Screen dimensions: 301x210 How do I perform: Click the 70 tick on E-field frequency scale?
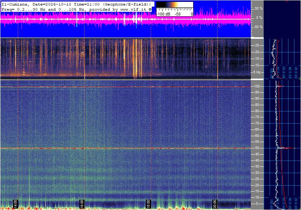(x=257, y=123)
